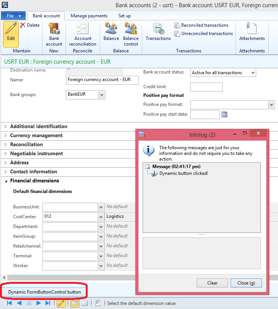Open the File menu
This screenshot has width=278, height=309.
point(14,16)
